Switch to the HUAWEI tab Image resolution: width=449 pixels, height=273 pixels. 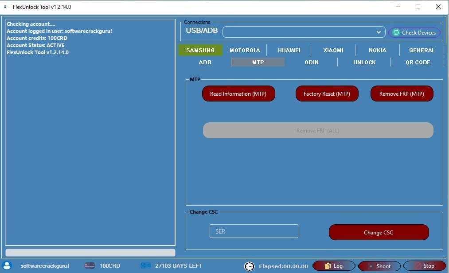[x=289, y=50]
